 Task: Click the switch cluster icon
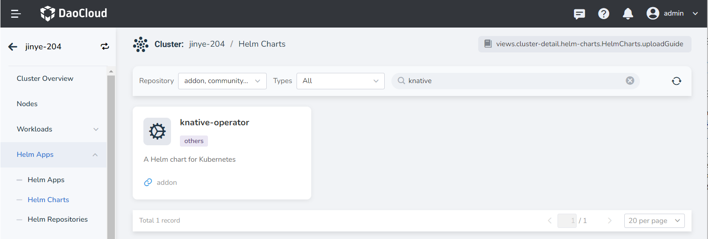105,47
